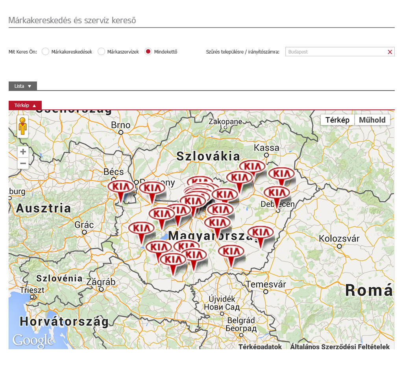The image size is (403, 374).
Task: Collapse the red Térkép panel header
Action: tap(25, 106)
